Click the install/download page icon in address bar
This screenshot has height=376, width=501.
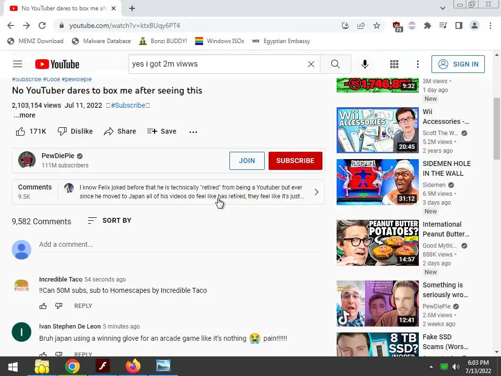[345, 25]
